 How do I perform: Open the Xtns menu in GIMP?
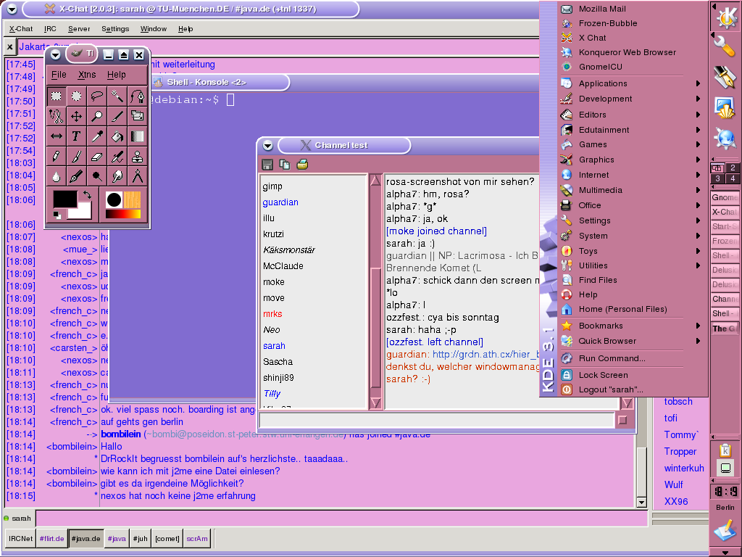87,75
